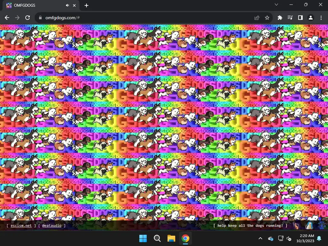Open the media control icon in toolbar
This screenshot has width=328, height=246.
coord(290,18)
